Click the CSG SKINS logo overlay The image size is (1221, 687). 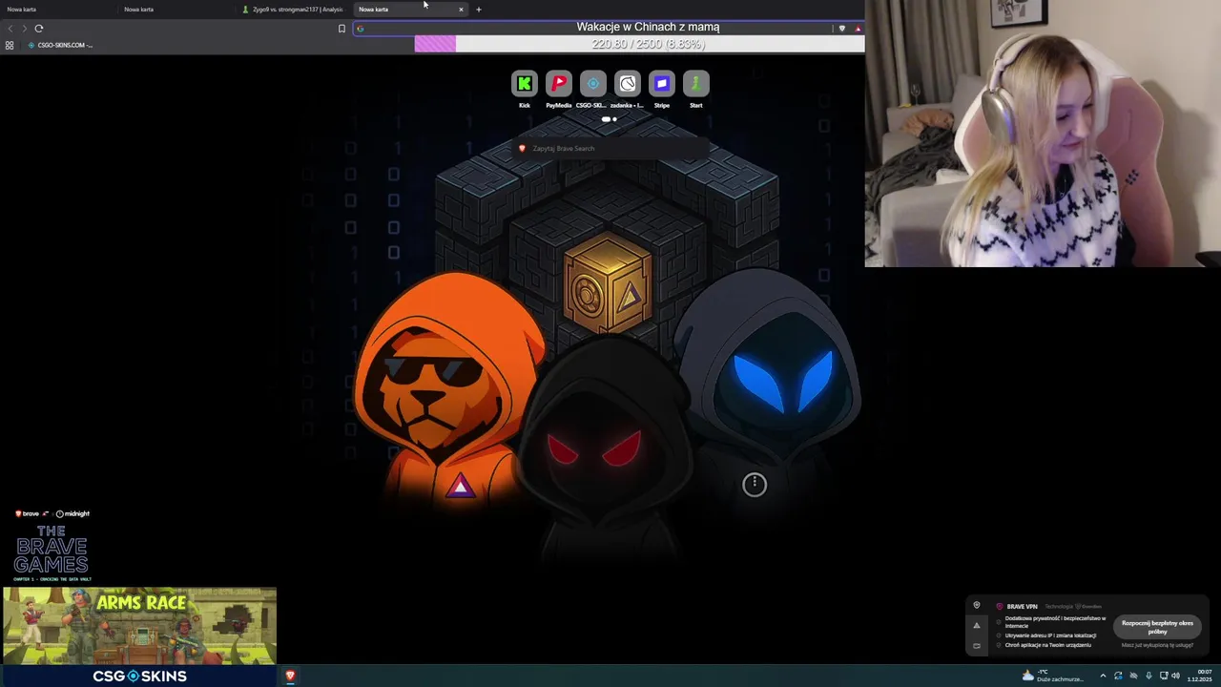coord(139,676)
